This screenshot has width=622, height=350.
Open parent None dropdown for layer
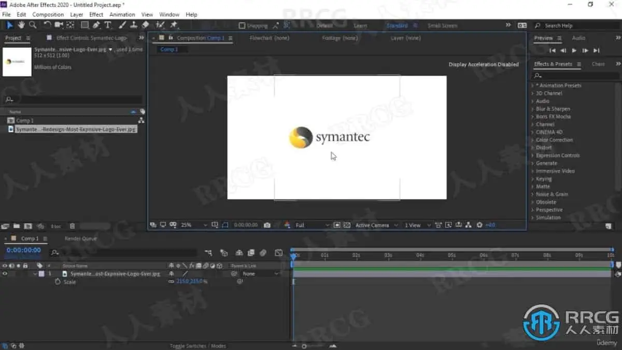(260, 274)
